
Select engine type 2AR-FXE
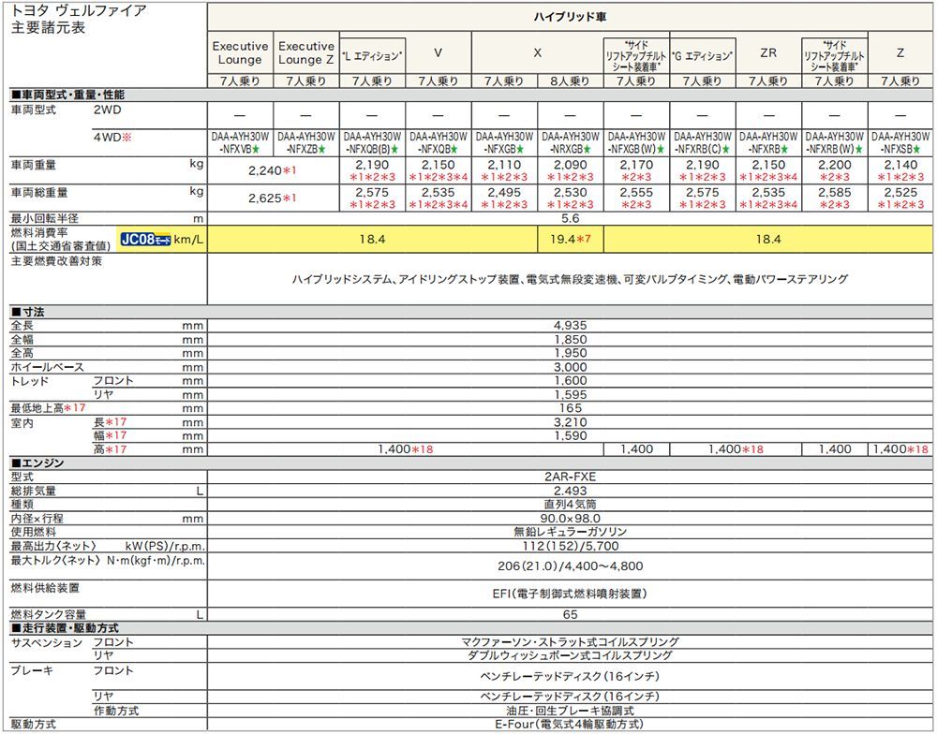570,477
